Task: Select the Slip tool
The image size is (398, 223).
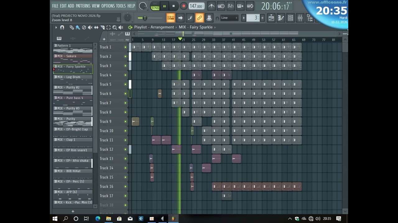Action: coord(96,28)
